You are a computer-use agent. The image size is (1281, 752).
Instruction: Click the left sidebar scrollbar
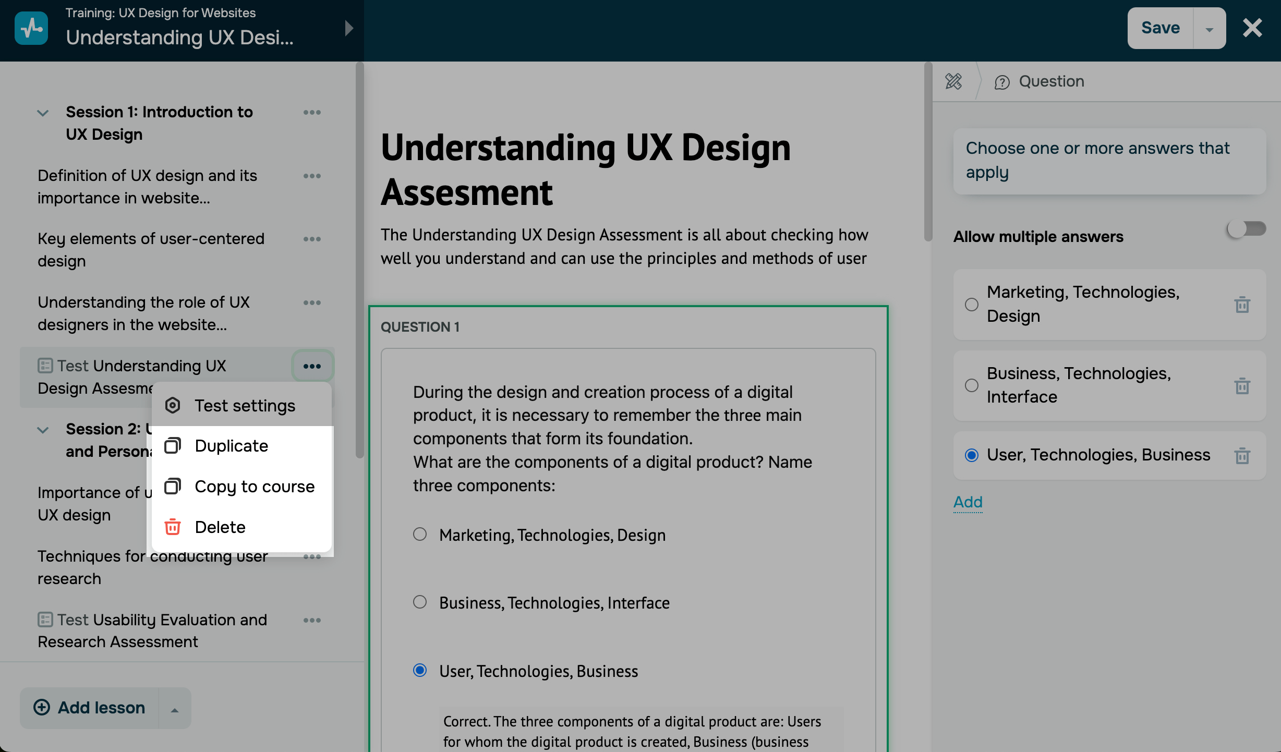coord(359,260)
